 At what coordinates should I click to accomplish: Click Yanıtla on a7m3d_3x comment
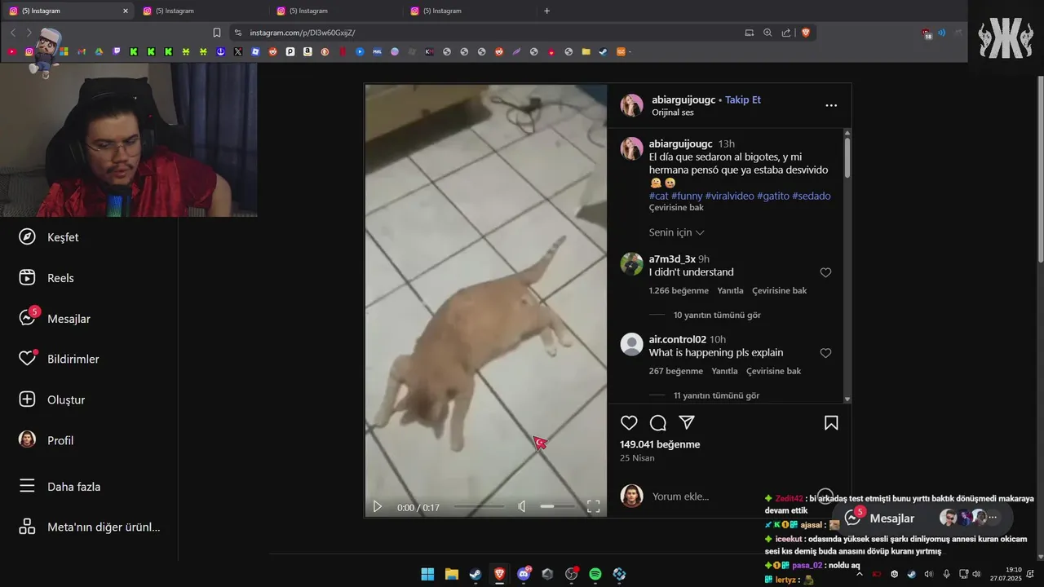point(730,291)
